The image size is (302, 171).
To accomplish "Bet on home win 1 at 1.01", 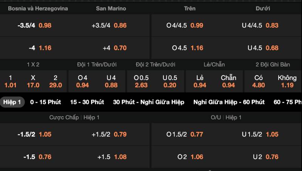I will click(x=11, y=81).
